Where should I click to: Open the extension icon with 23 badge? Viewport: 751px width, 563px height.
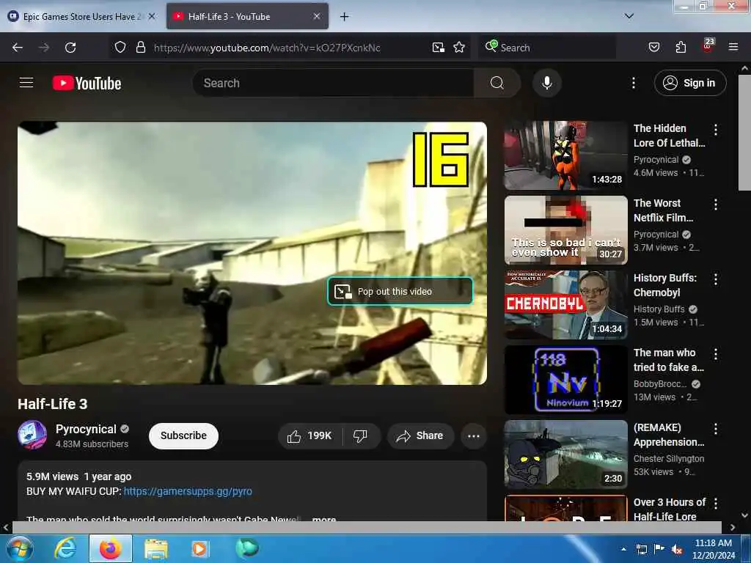[x=708, y=46]
